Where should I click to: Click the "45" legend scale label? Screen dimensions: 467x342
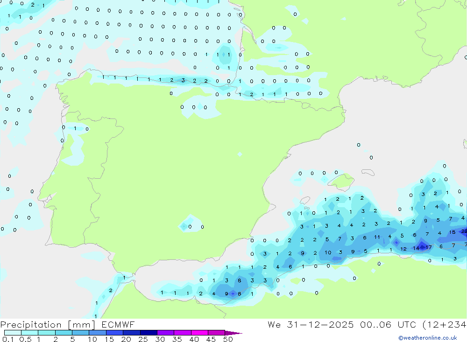[x=211, y=339]
